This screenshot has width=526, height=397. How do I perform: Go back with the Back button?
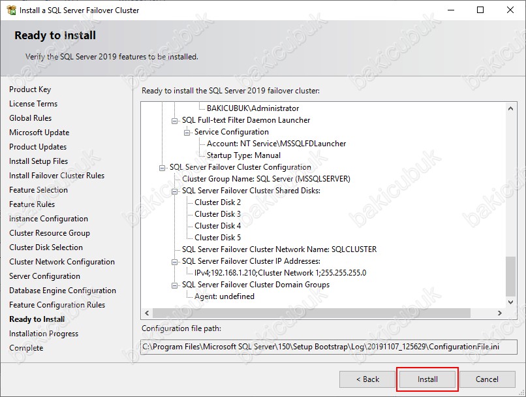pos(367,379)
